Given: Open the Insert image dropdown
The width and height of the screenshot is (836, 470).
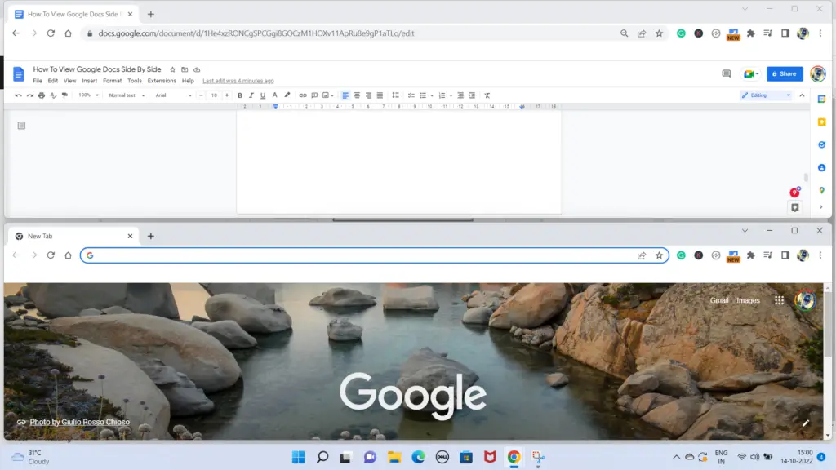Looking at the screenshot, I should tap(328, 95).
